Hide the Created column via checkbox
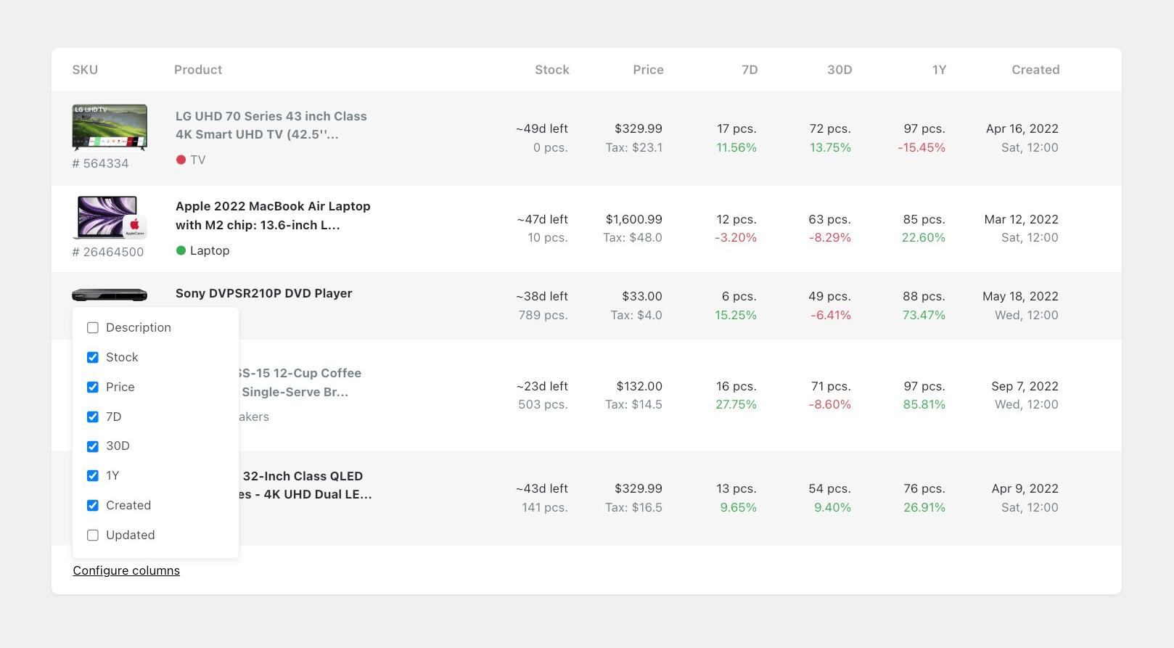1174x648 pixels. [93, 506]
